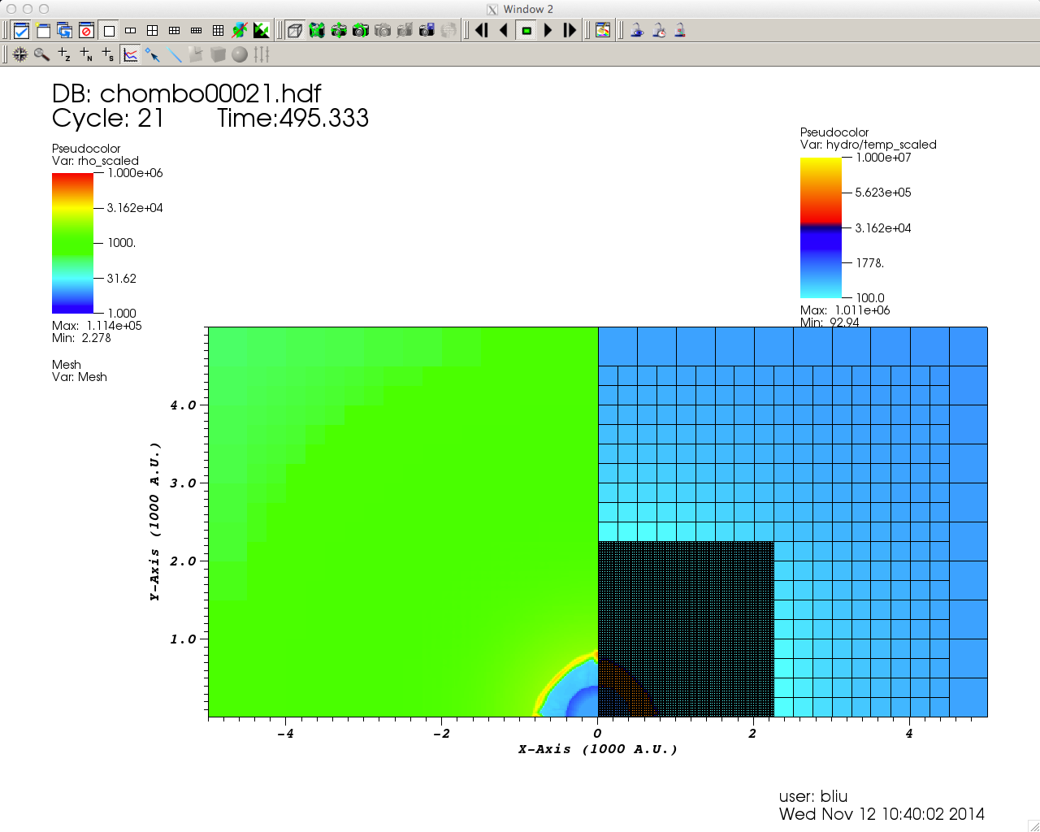Click the '5.623e+05' legend tick label

883,193
